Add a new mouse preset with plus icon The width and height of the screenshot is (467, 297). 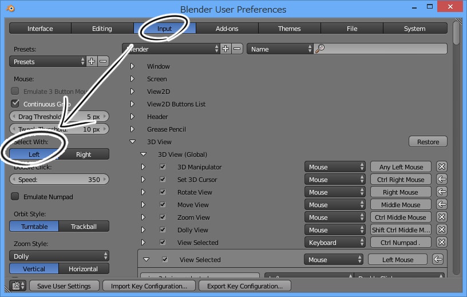coord(92,61)
